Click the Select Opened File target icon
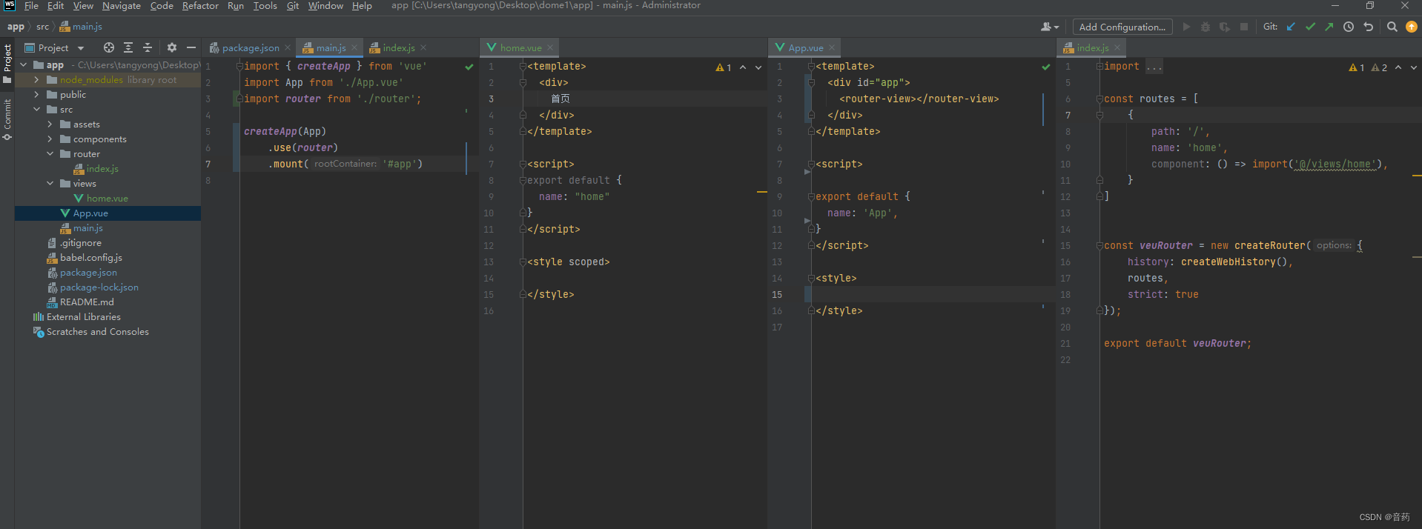 click(x=109, y=47)
